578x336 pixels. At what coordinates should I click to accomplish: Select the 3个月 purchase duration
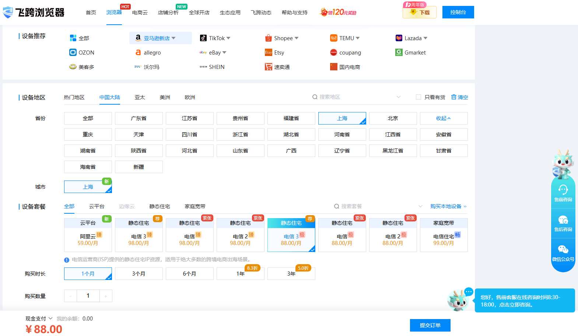(x=139, y=274)
